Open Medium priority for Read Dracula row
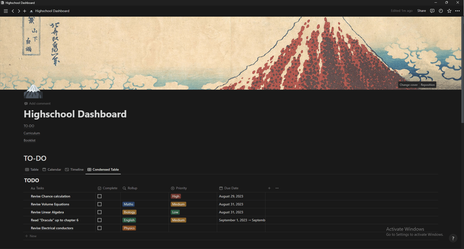This screenshot has width=464, height=249. [x=178, y=220]
